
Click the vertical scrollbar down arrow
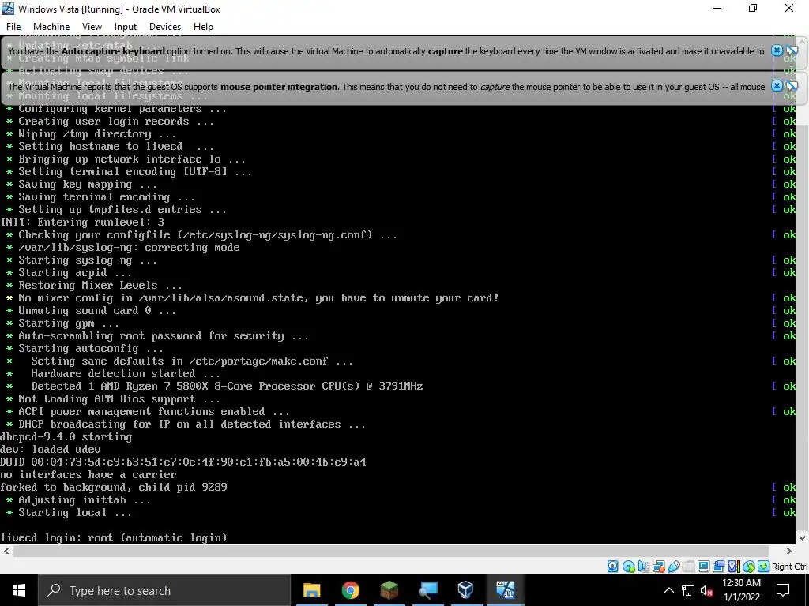[803, 538]
